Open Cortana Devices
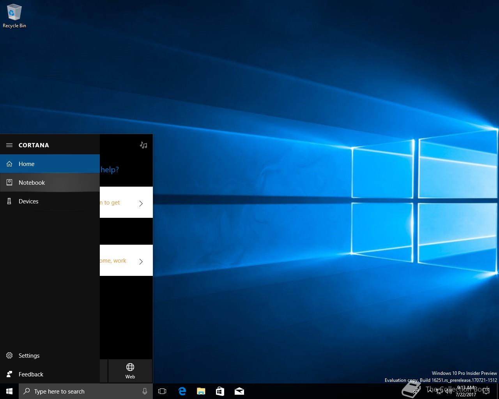The width and height of the screenshot is (499, 399). click(x=50, y=201)
